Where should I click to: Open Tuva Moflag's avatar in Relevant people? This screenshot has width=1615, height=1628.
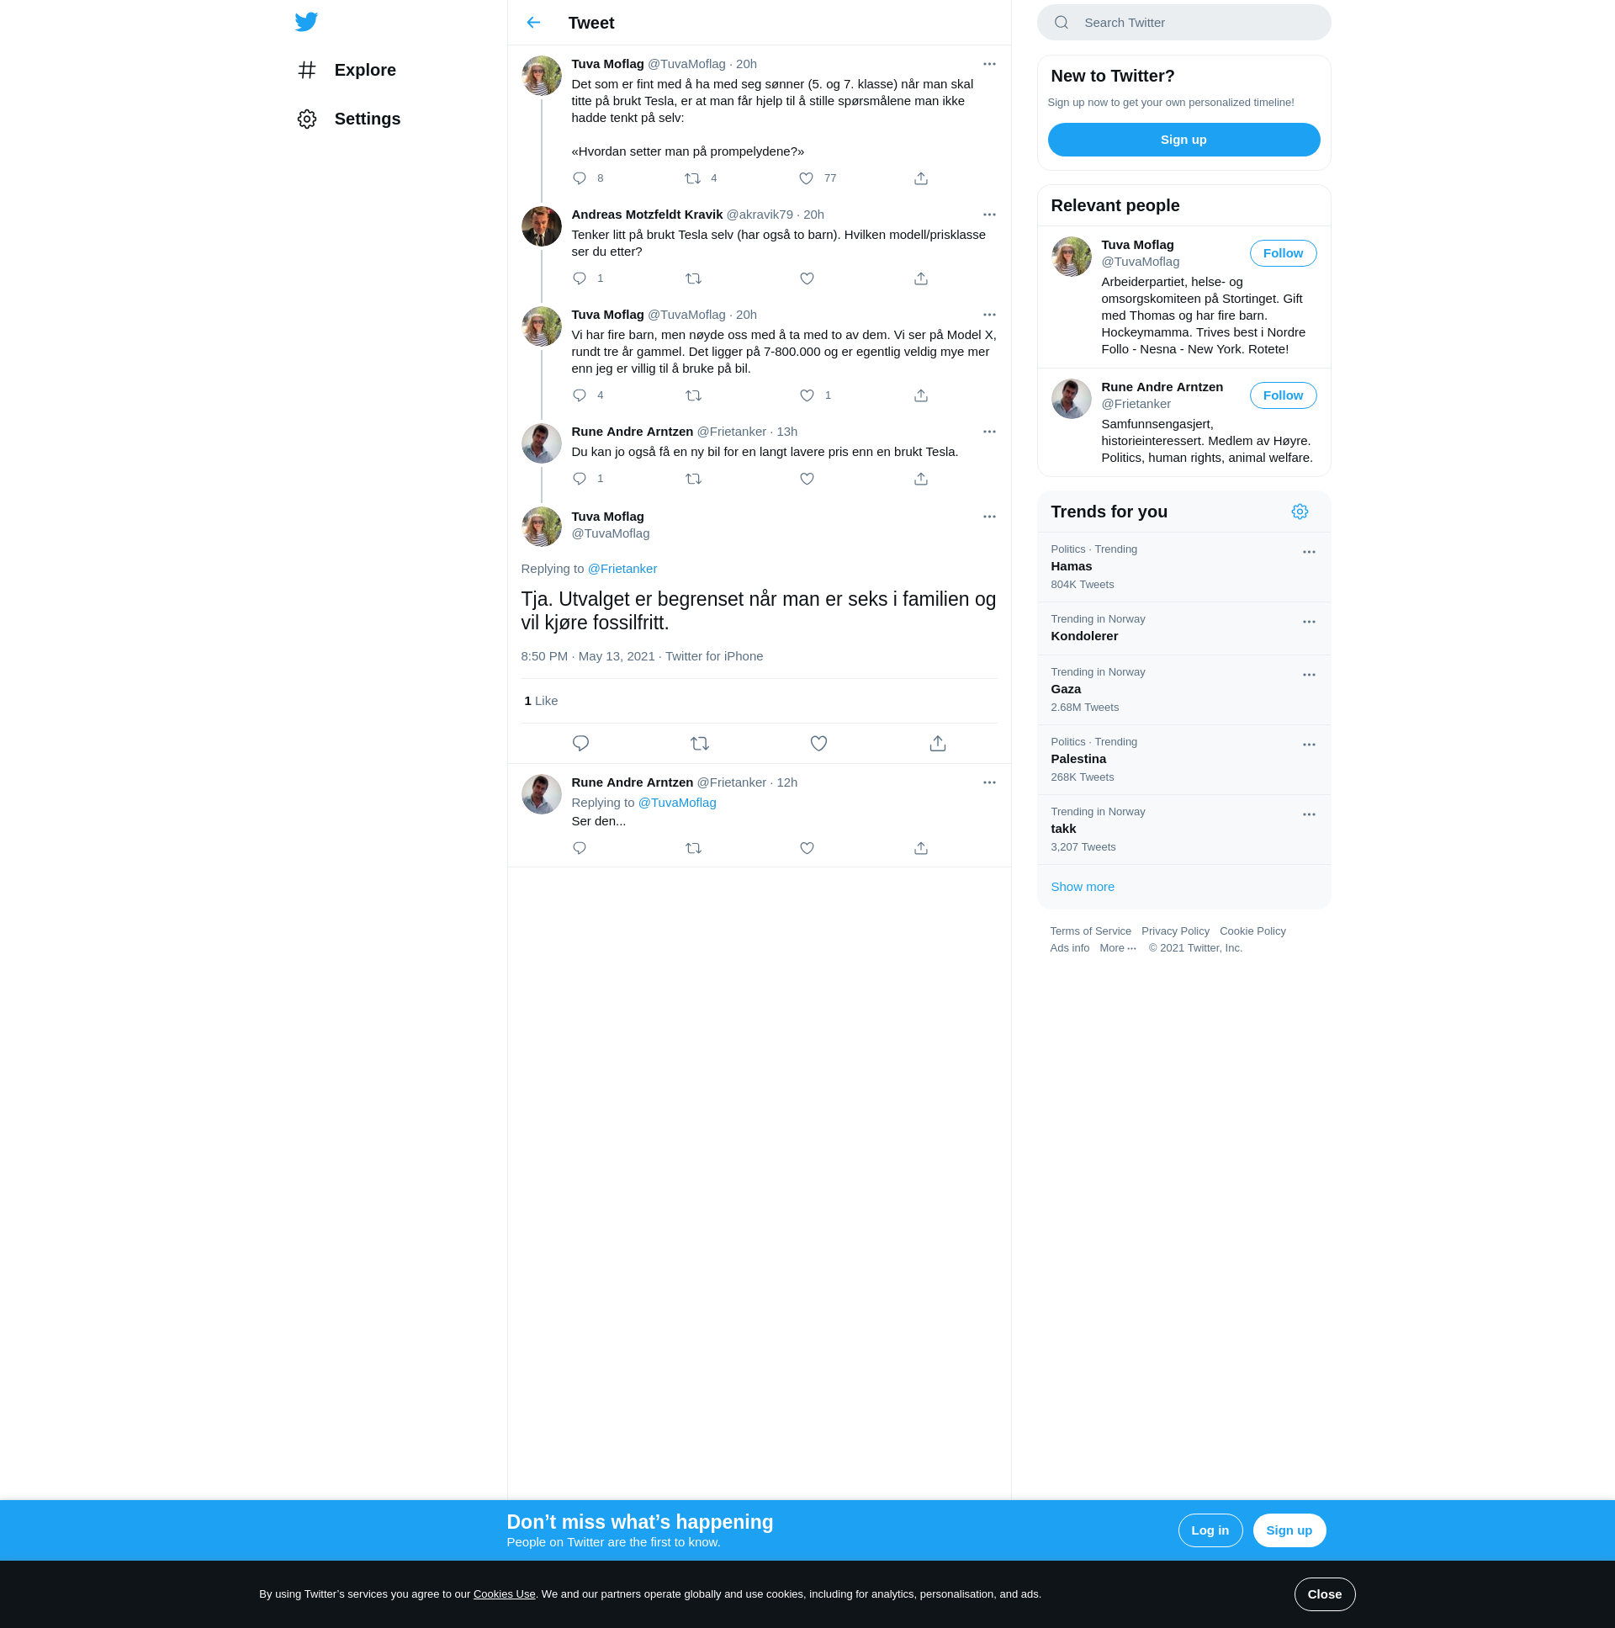[x=1072, y=257]
